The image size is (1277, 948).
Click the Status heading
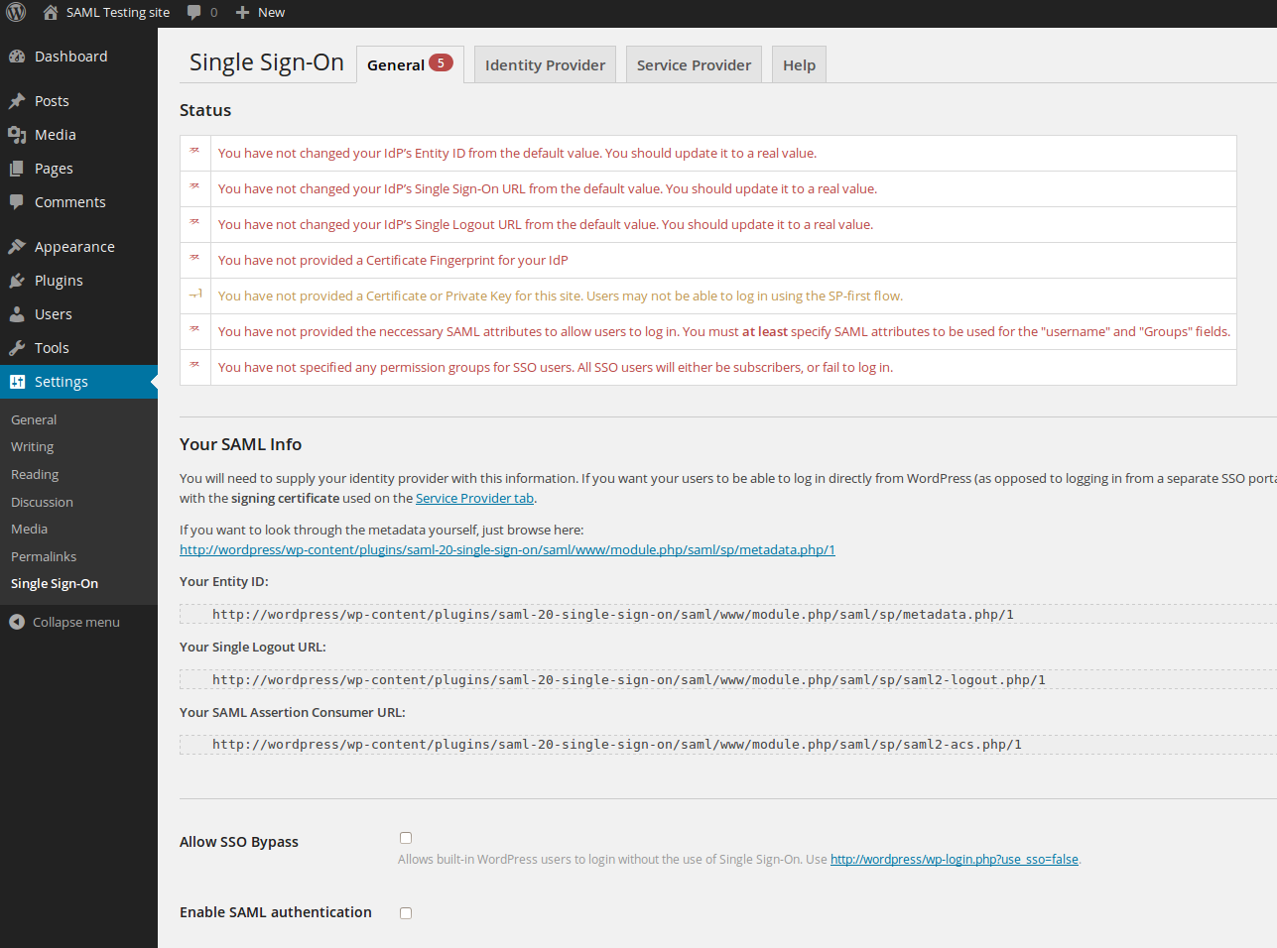[x=205, y=110]
